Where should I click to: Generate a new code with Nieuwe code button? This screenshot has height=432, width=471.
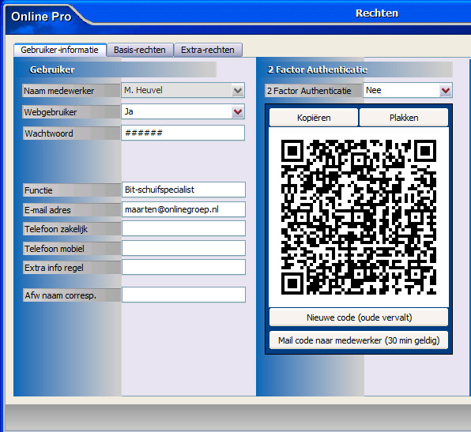[359, 317]
